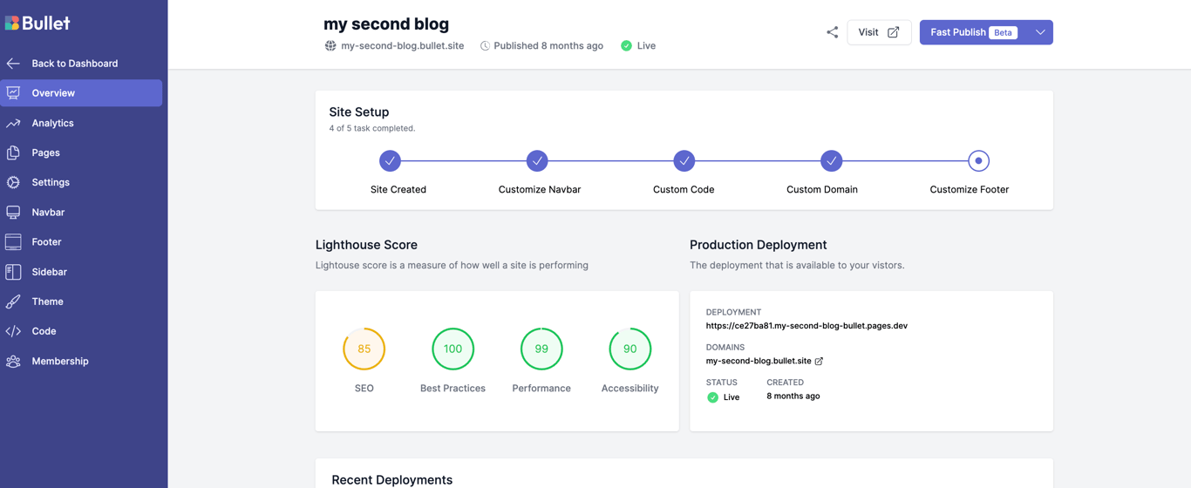Screen dimensions: 1191x488
Task: Click the Custom Domain checkmark step
Action: pos(831,161)
